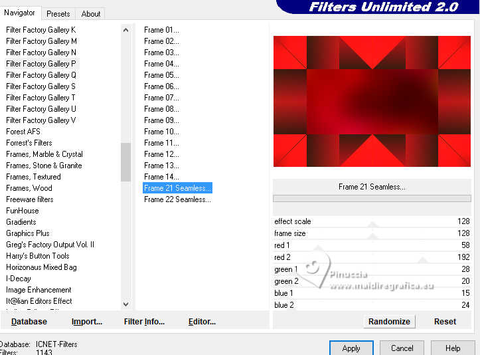Click the red frame preview image
Viewport: 480px width, 355px height.
click(x=372, y=102)
